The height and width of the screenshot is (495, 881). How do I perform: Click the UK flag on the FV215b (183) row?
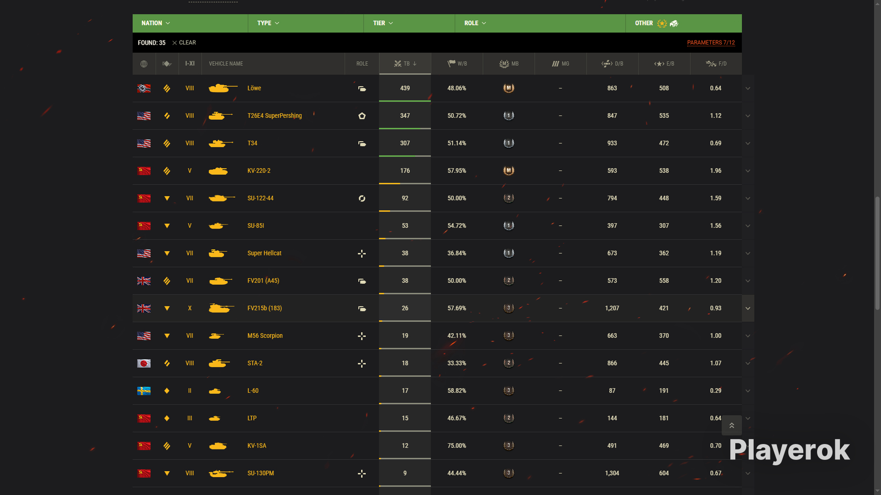144,308
